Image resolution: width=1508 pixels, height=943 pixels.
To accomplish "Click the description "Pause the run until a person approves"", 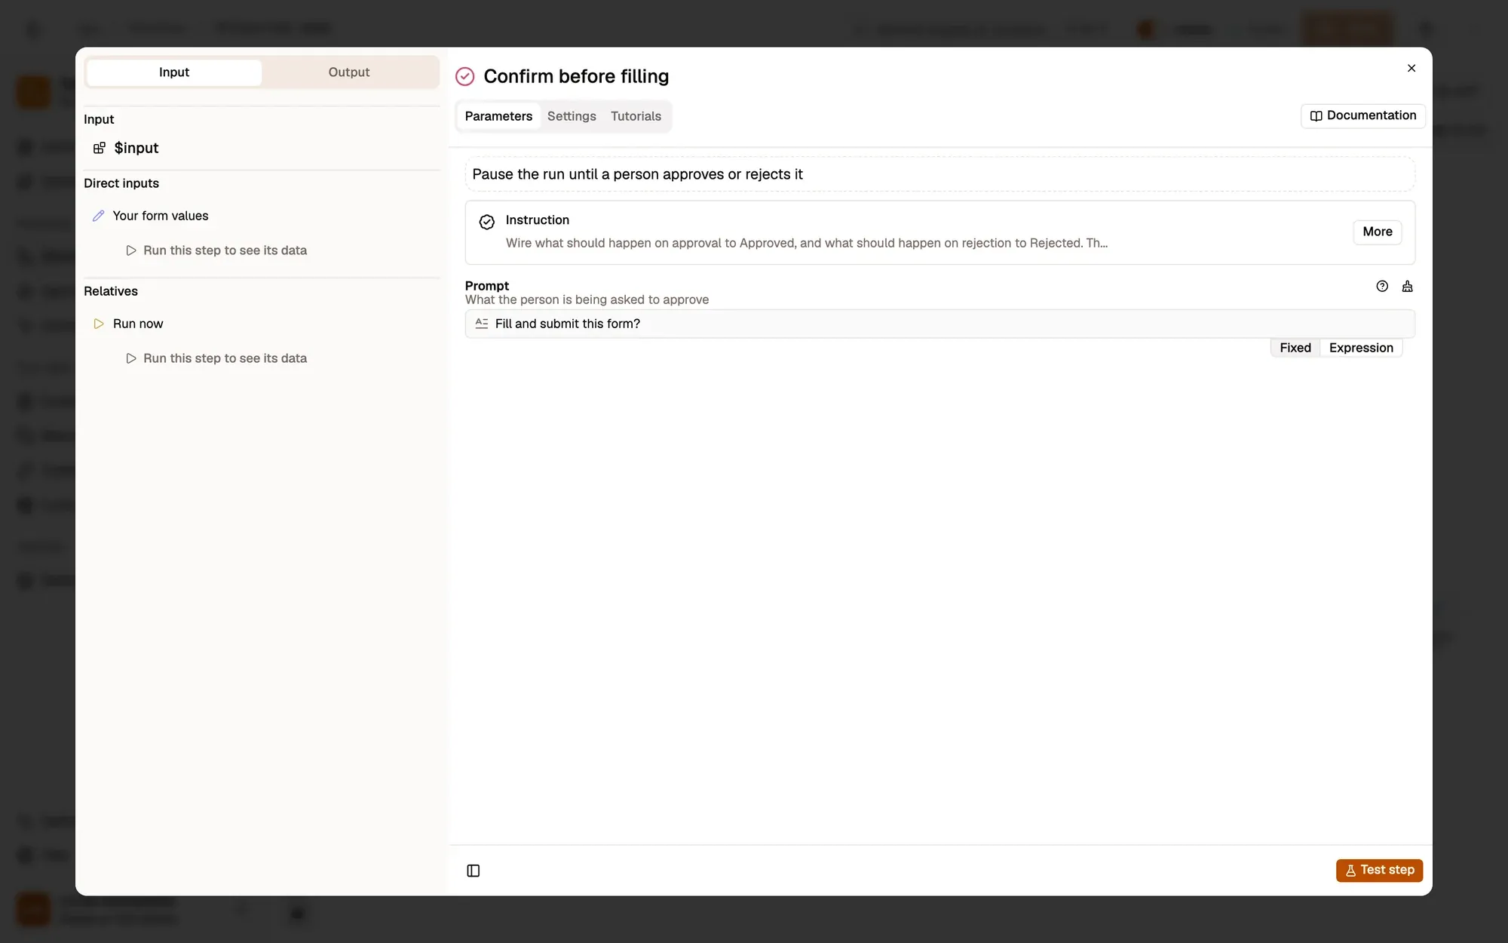I will tap(637, 174).
